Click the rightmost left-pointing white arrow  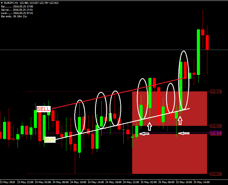184,133
